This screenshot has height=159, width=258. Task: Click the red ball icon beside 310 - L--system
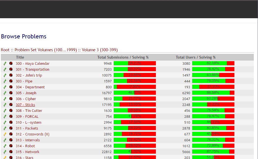(11, 122)
